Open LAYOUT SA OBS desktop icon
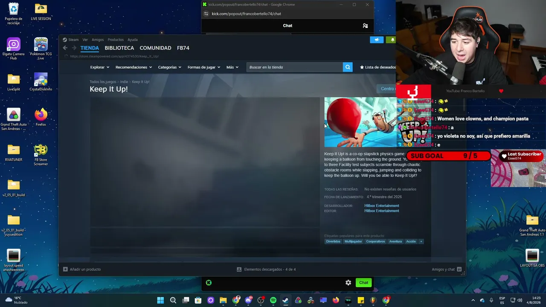This screenshot has height=307, width=546. (532, 258)
